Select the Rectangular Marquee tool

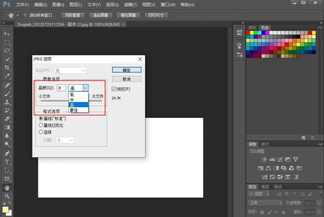[x=7, y=42]
